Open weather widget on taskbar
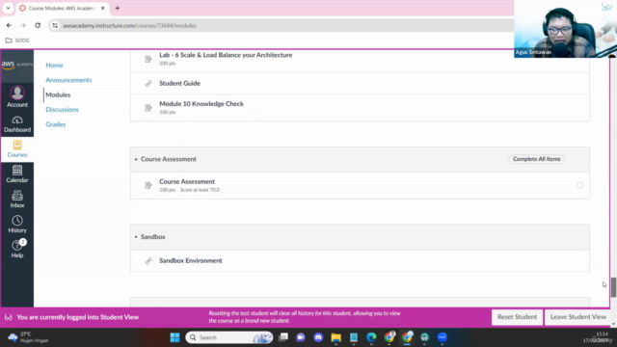 pyautogui.click(x=28, y=337)
